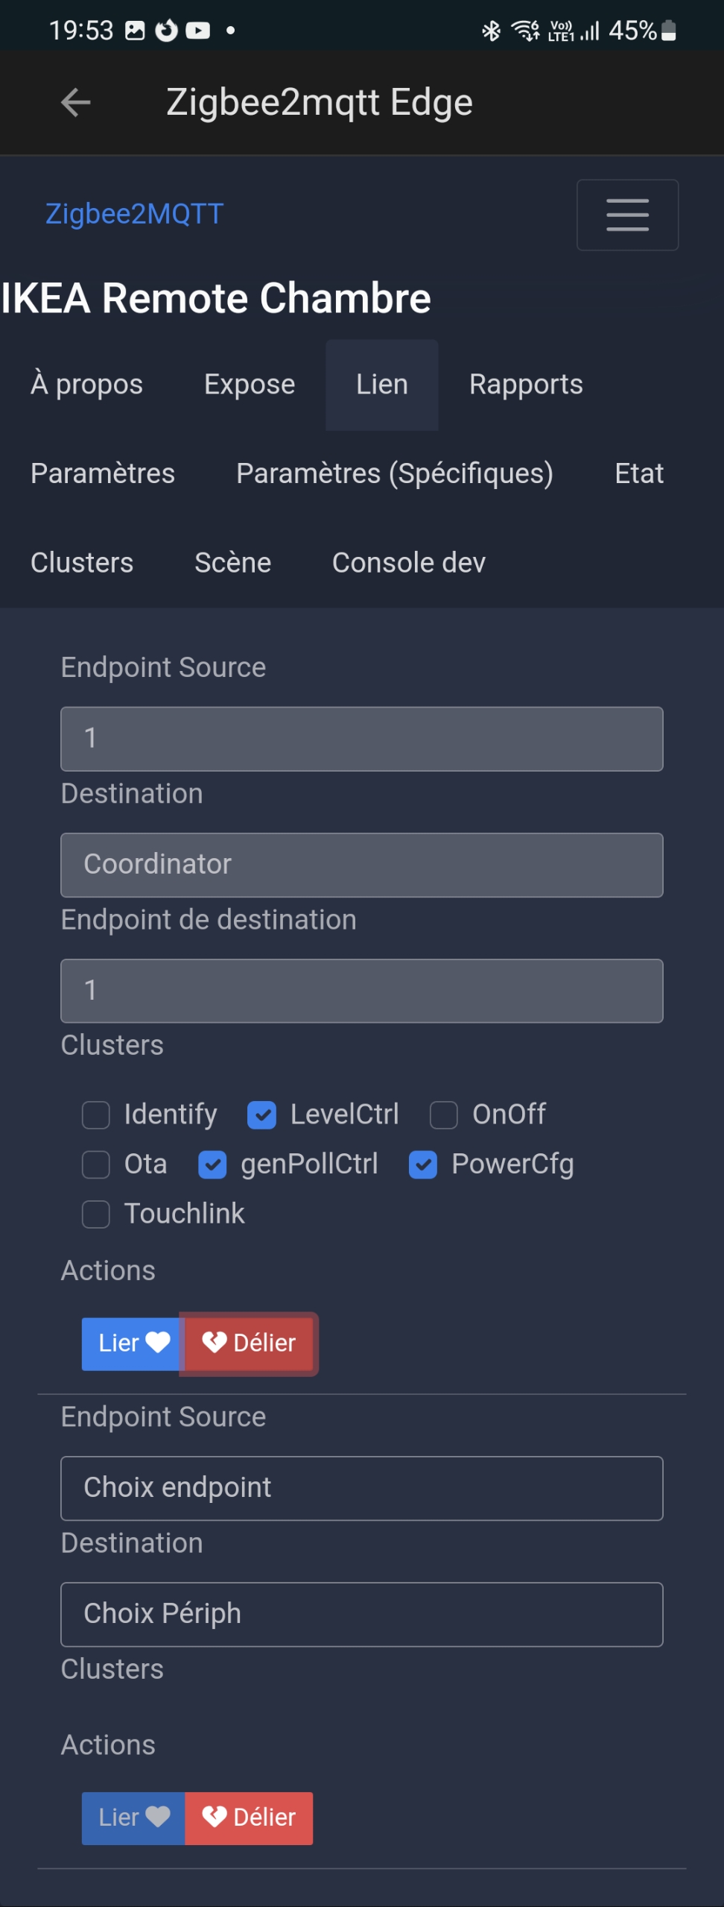Enable the OnOff cluster checkbox
Image resolution: width=724 pixels, height=1907 pixels.
coord(444,1115)
